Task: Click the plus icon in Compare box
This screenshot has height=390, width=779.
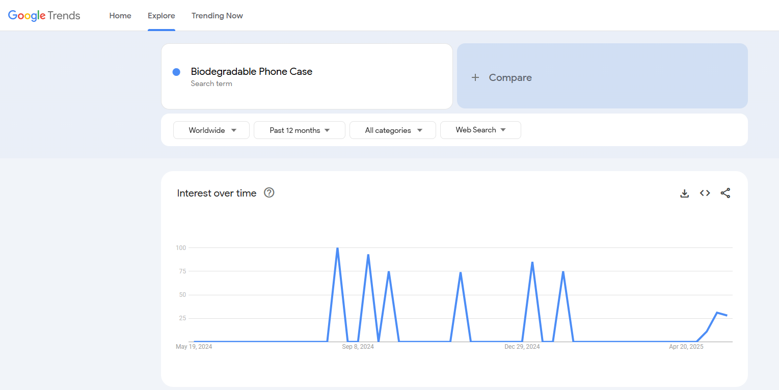Action: pyautogui.click(x=475, y=77)
